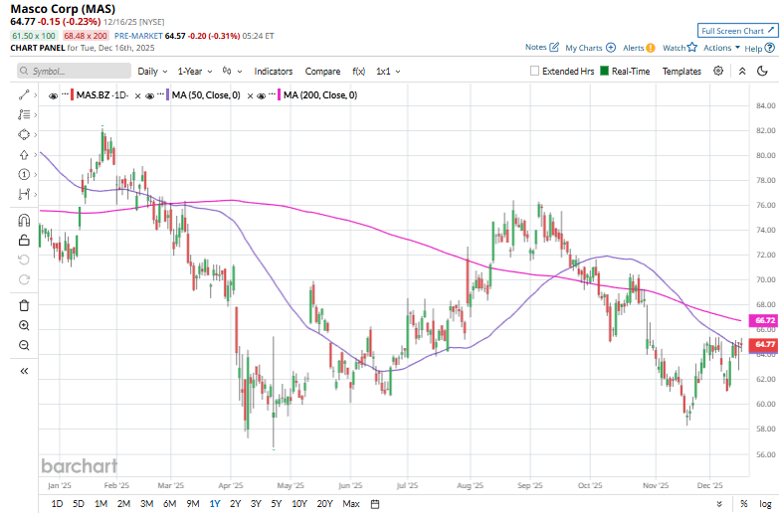Click the trash can delete icon

pyautogui.click(x=24, y=305)
